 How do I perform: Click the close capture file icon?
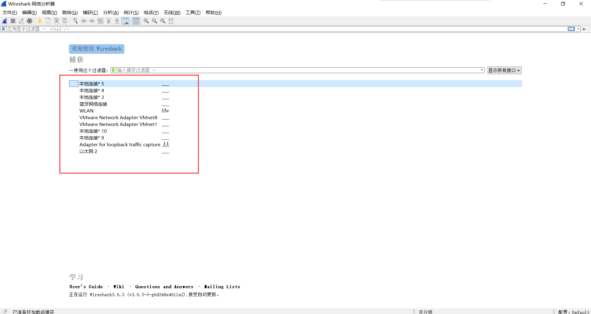coord(57,21)
